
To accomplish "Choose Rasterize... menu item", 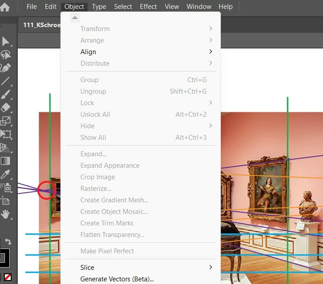I will point(141,188).
